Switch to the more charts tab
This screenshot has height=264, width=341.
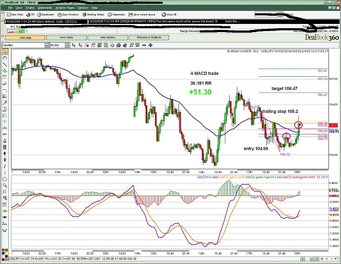tap(67, 38)
